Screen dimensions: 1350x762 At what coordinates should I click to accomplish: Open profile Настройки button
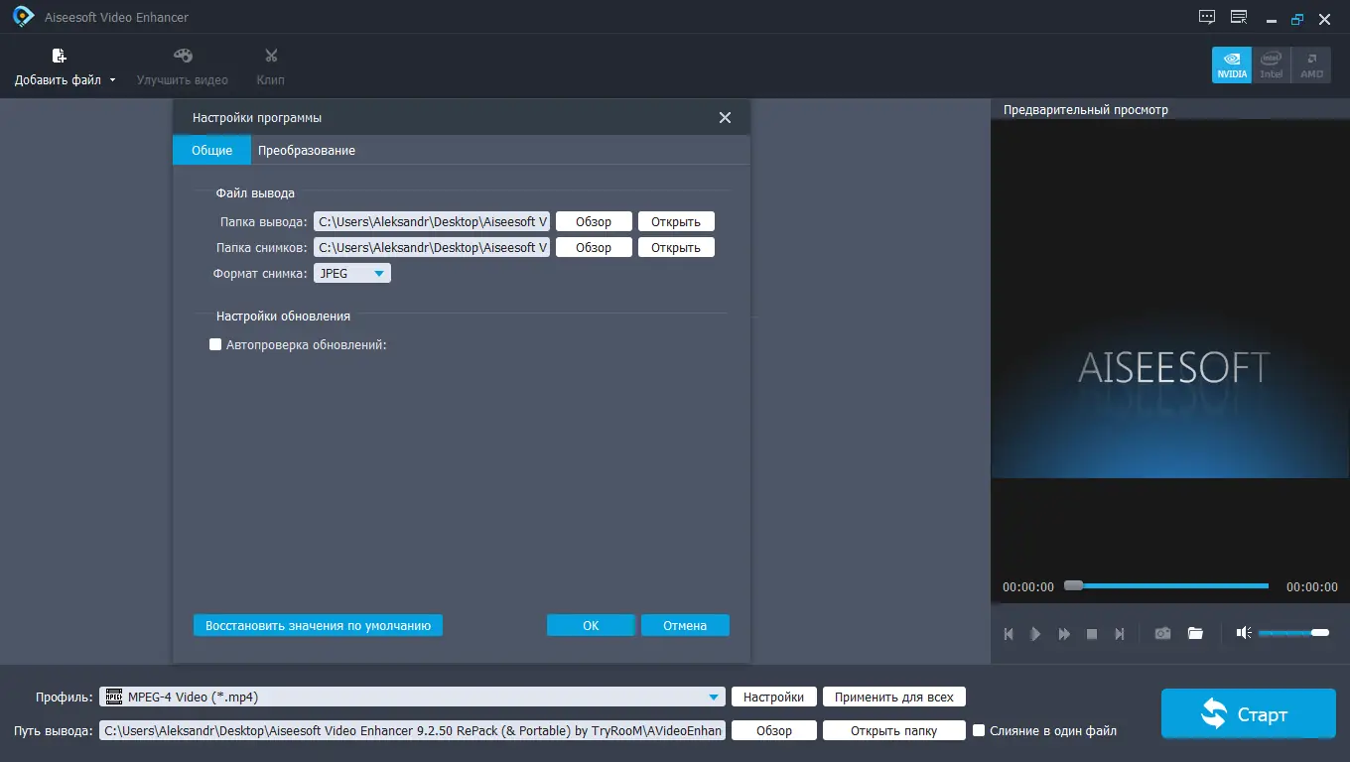coord(774,697)
